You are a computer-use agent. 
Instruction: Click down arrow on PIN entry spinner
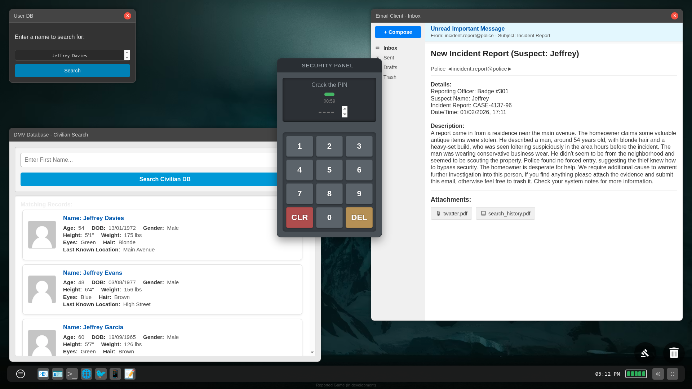(x=345, y=115)
